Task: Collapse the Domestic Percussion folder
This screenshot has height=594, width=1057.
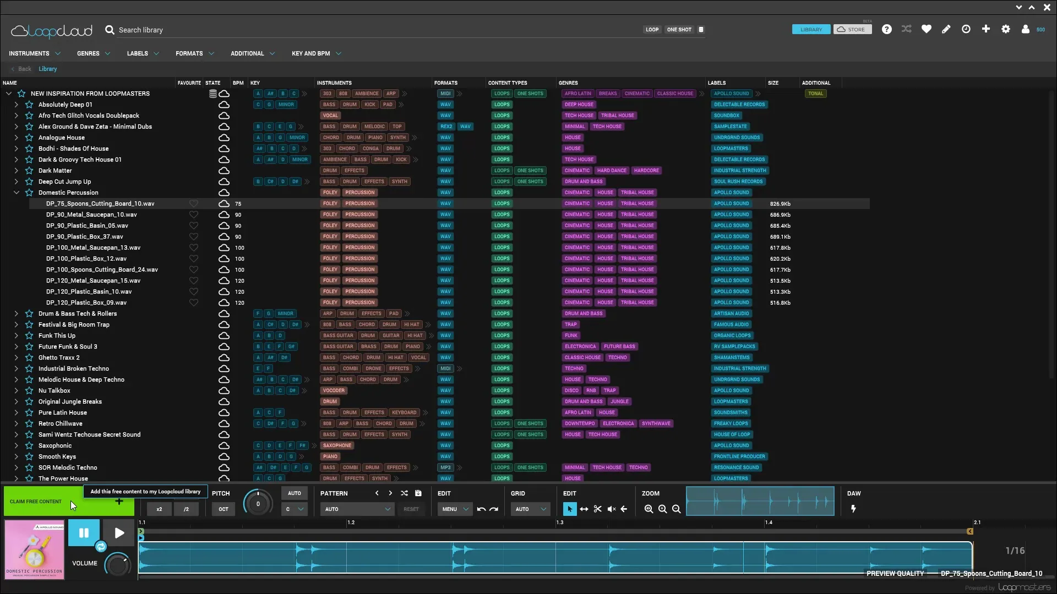Action: tap(16, 193)
